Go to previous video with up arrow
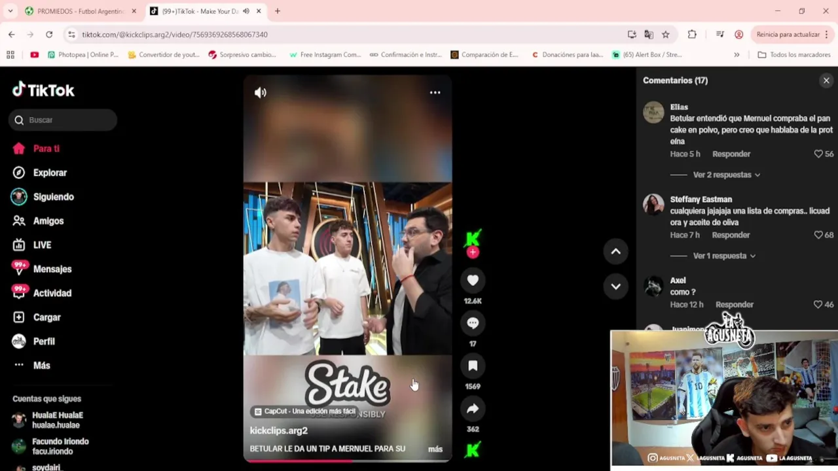The image size is (838, 471). 615,251
